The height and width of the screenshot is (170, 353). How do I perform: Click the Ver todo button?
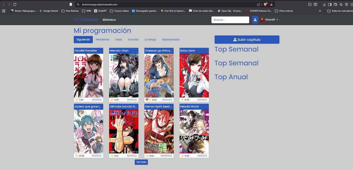(x=141, y=162)
